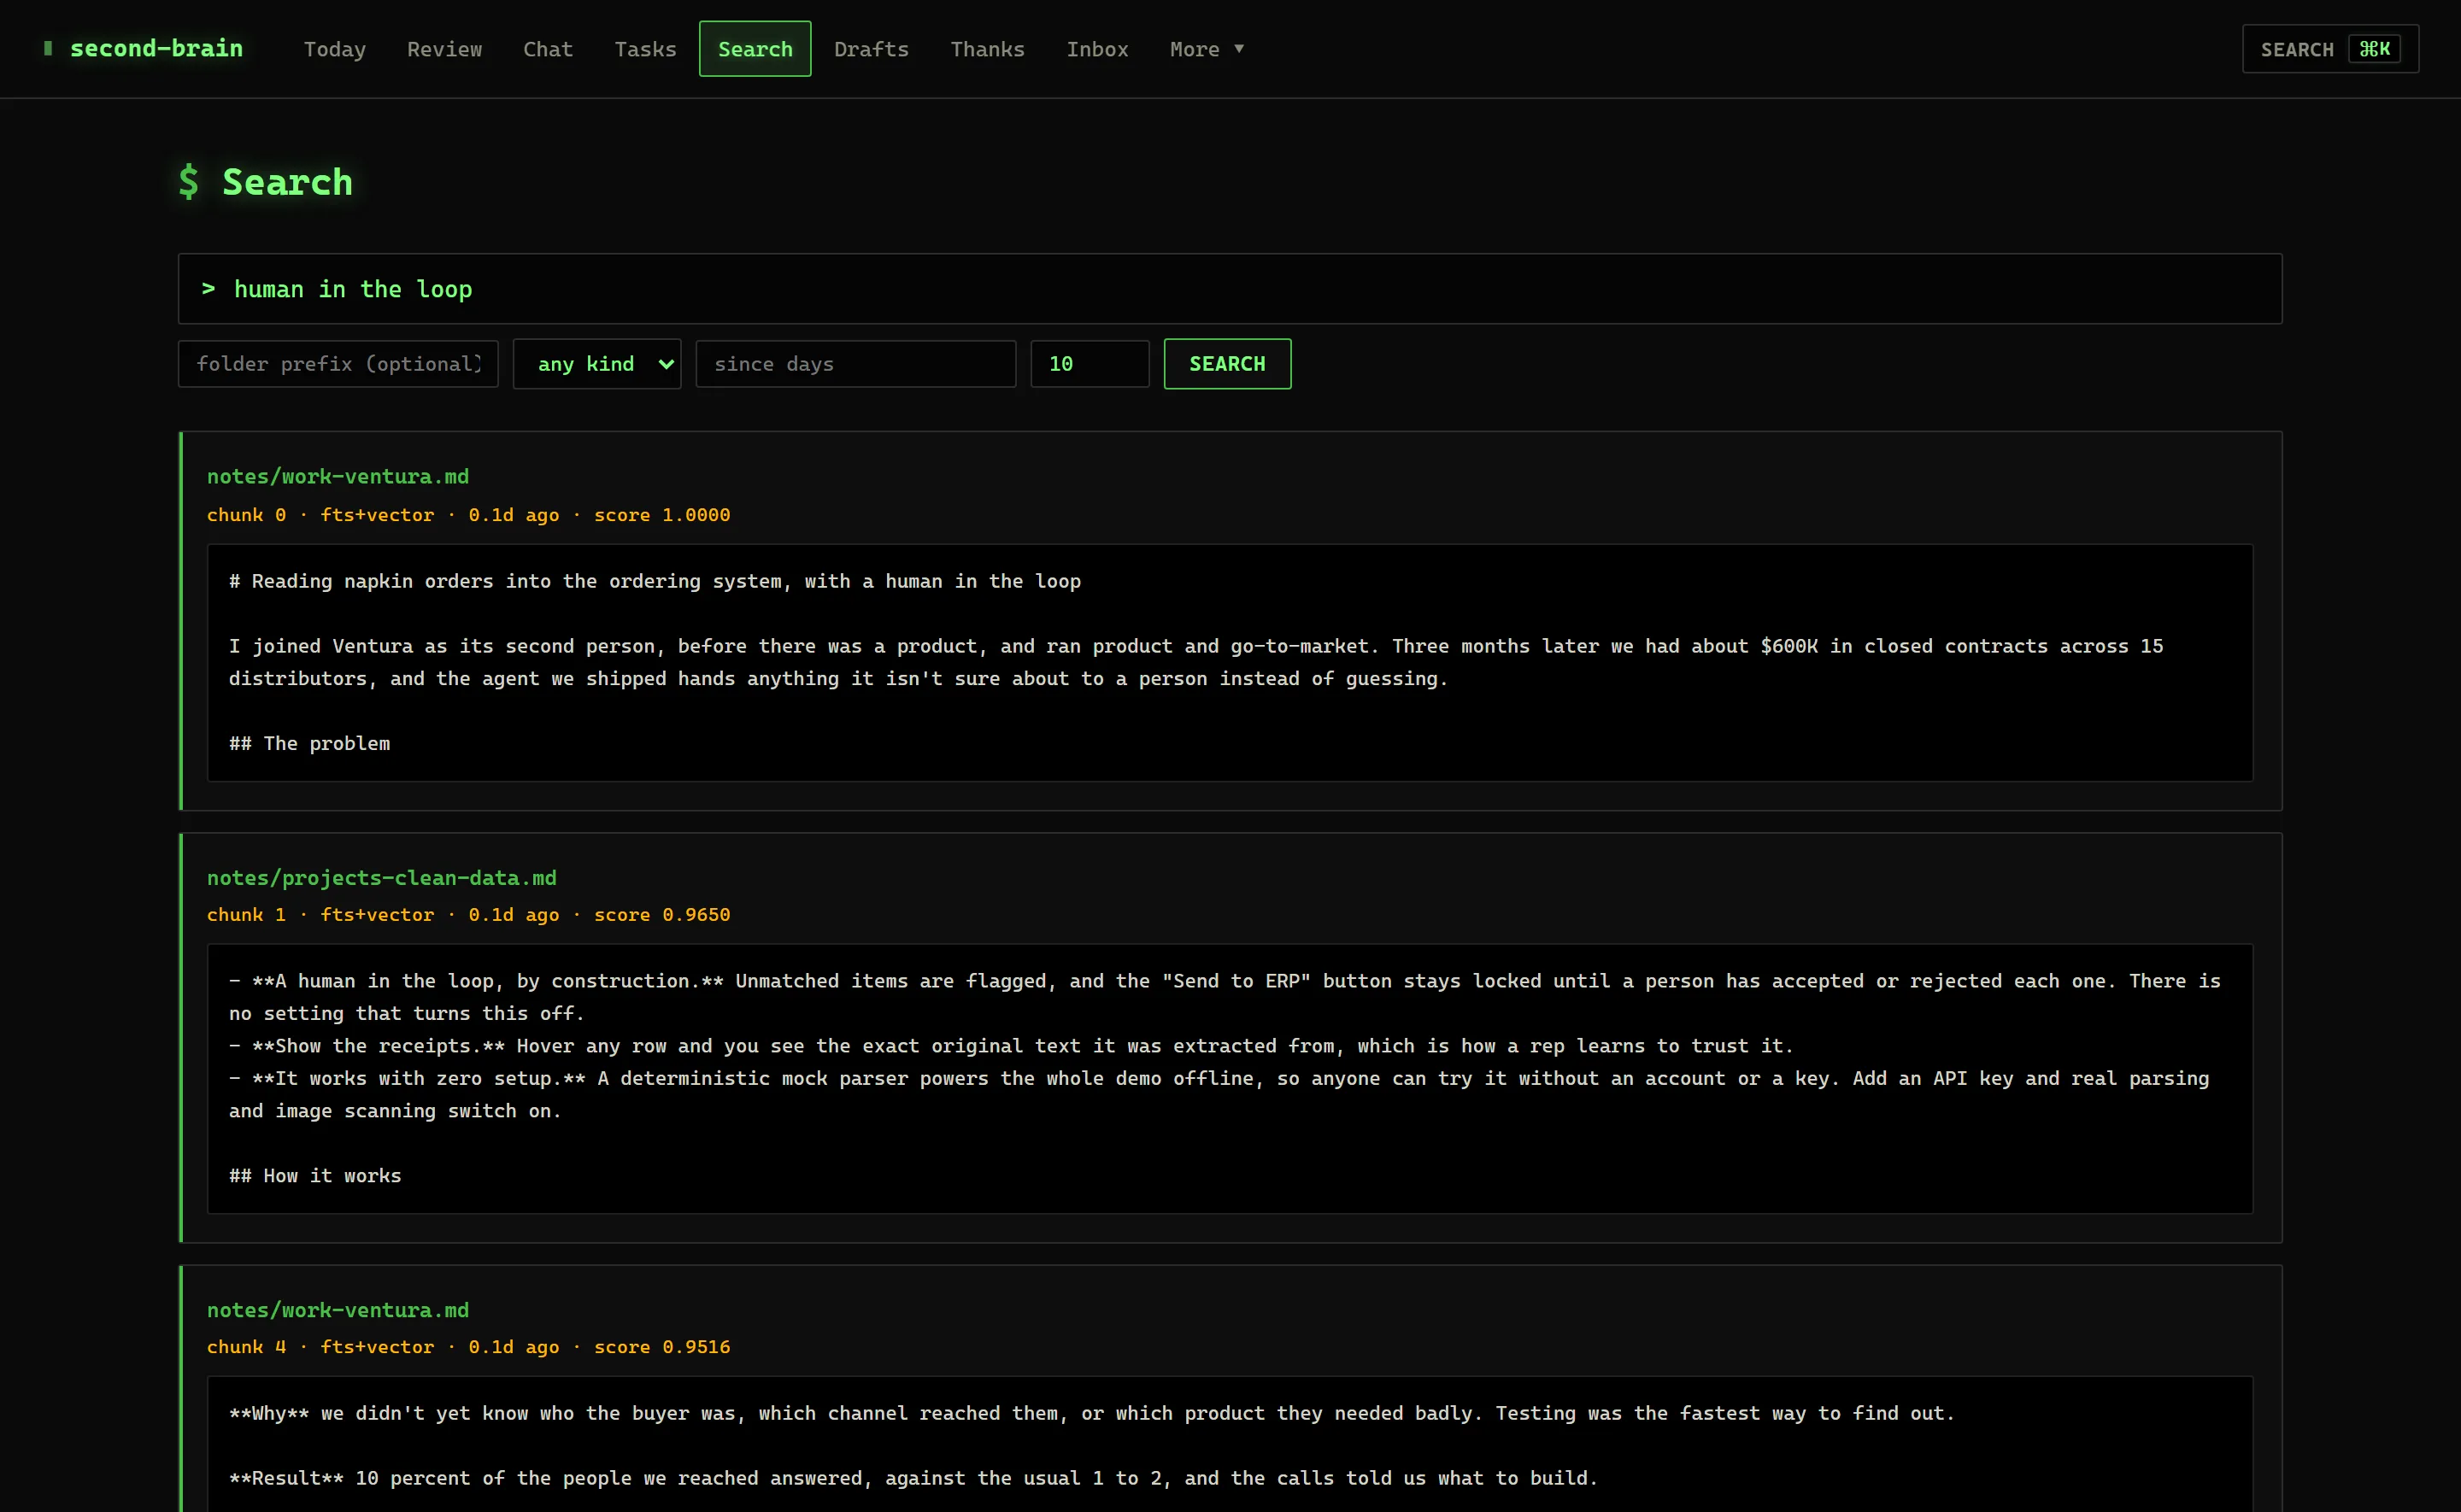Switch to the Chat page

coord(548,49)
